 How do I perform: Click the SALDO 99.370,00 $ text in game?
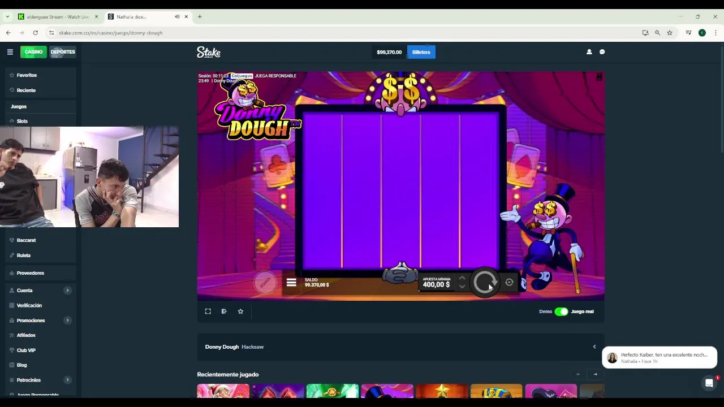coord(317,282)
